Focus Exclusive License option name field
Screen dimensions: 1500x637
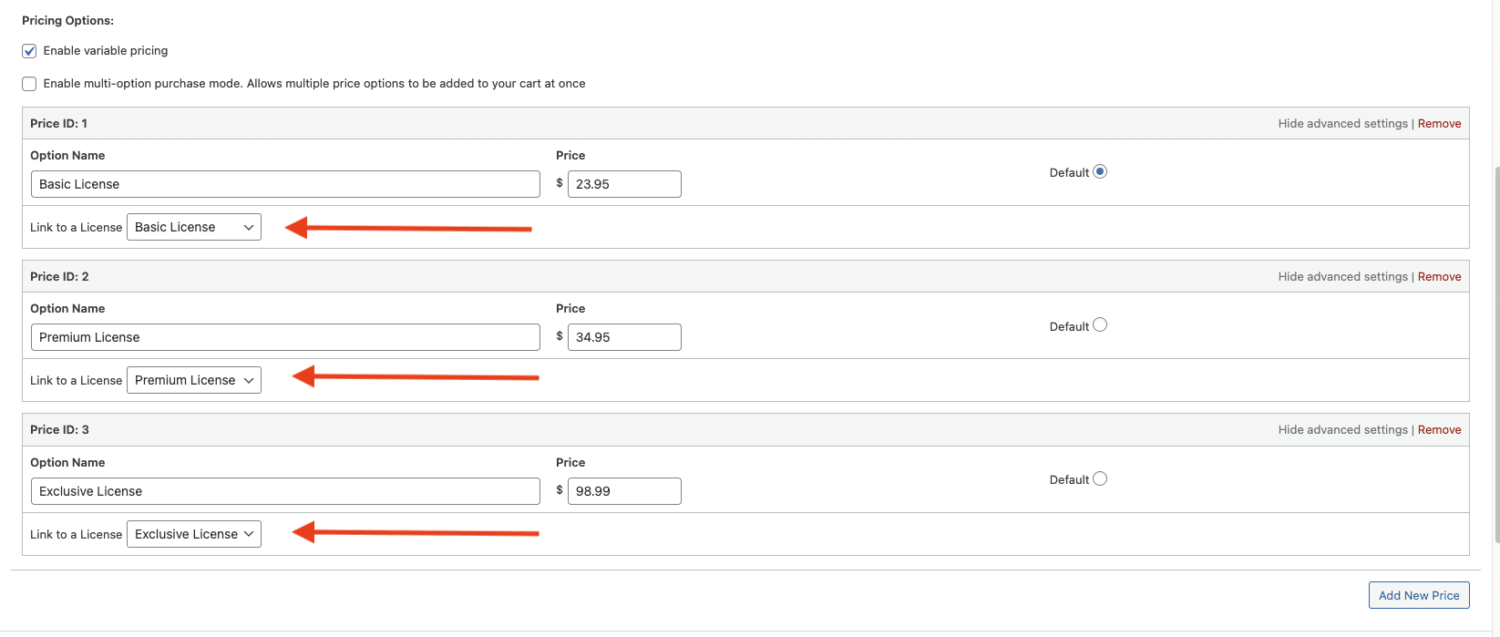click(x=285, y=491)
